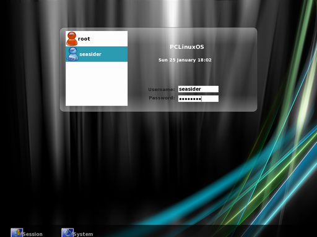Click the System label at bottom
This screenshot has width=317, height=237.
pyautogui.click(x=83, y=234)
